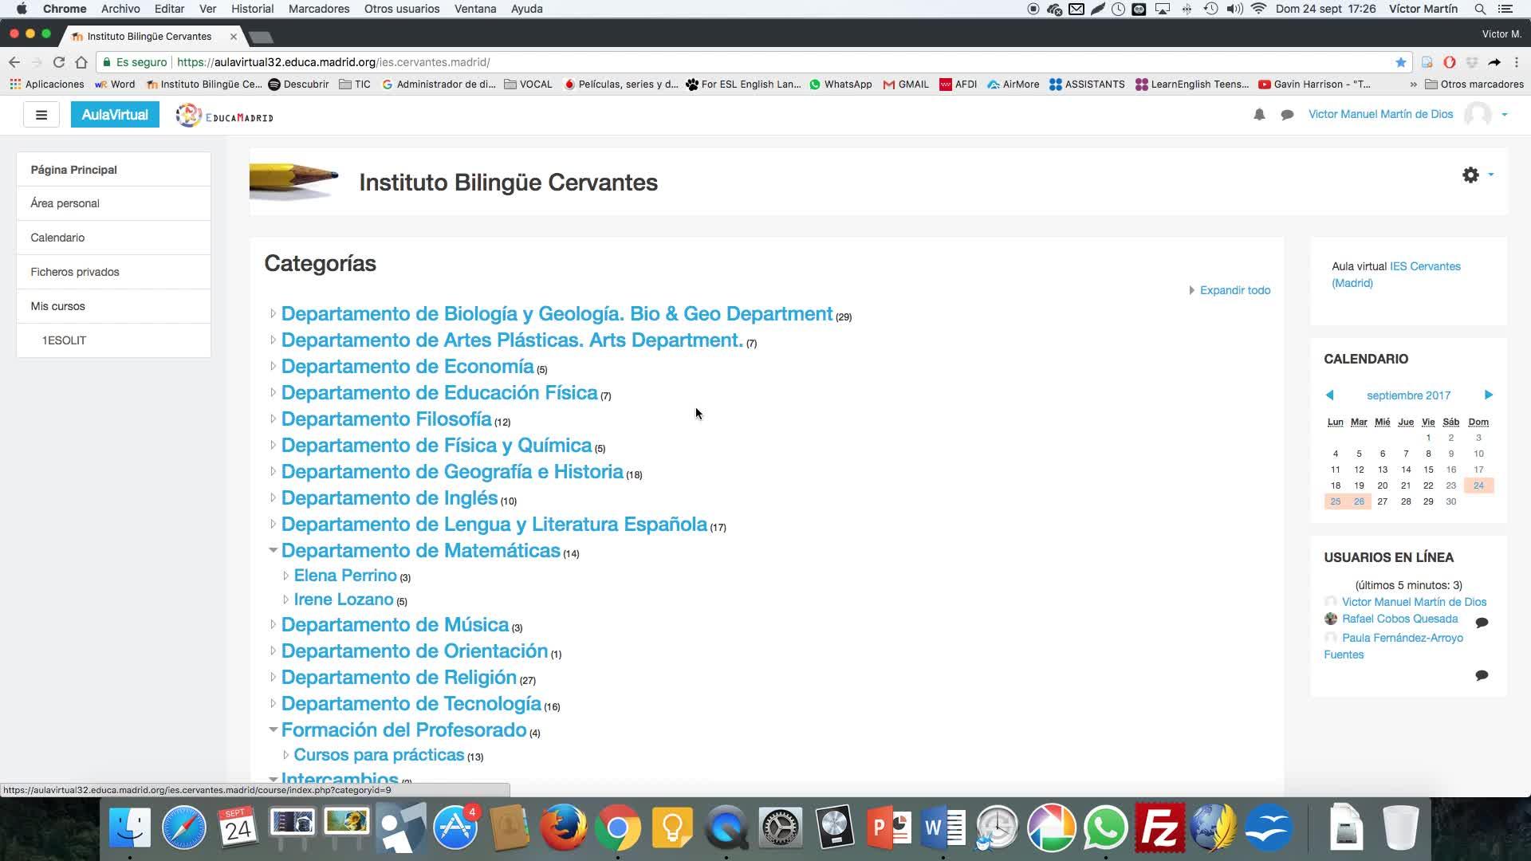The height and width of the screenshot is (861, 1531).
Task: Expand the Elena Perrino subcategory
Action: click(x=285, y=576)
